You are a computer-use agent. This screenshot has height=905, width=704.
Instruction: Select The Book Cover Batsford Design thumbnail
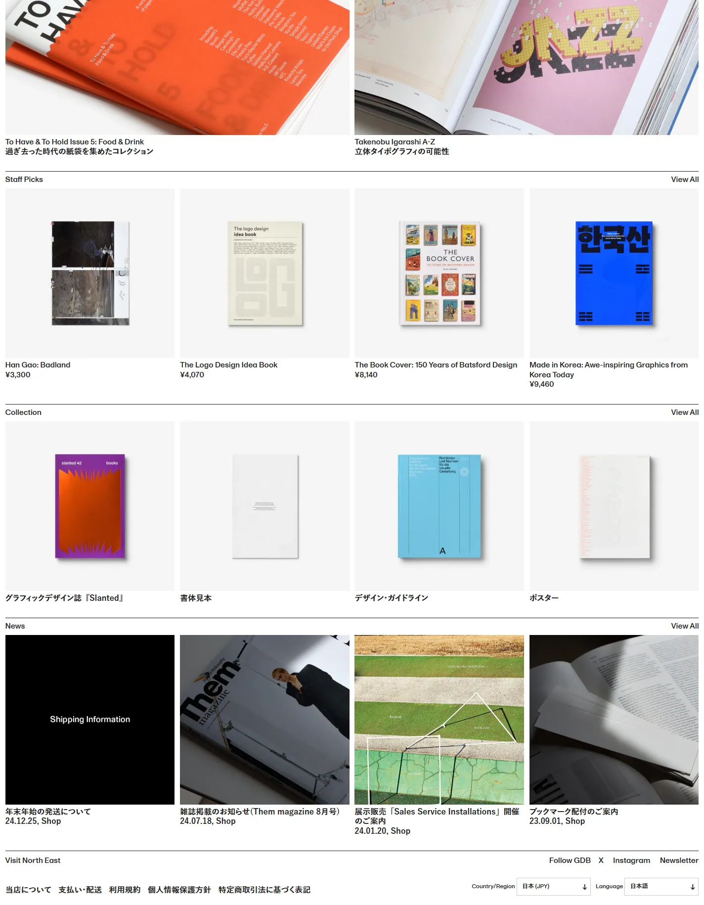click(x=439, y=273)
